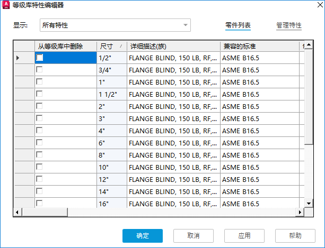The width and height of the screenshot is (325, 248).
Task: Click the vertical scrollbar thumb
Action: pos(309,95)
